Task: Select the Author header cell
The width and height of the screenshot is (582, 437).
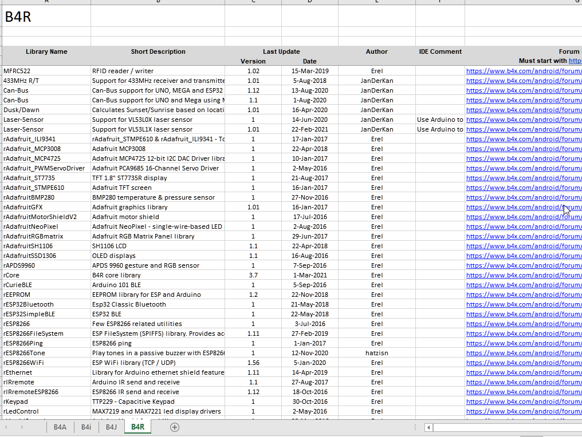Action: [x=377, y=51]
